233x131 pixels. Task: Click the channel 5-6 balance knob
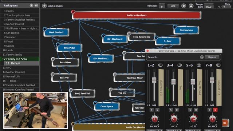193,119
